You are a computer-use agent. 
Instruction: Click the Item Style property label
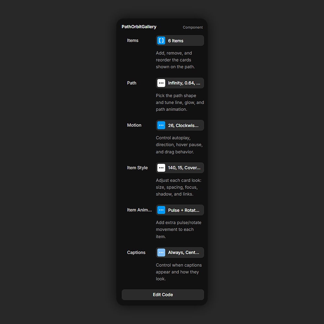coord(137,168)
